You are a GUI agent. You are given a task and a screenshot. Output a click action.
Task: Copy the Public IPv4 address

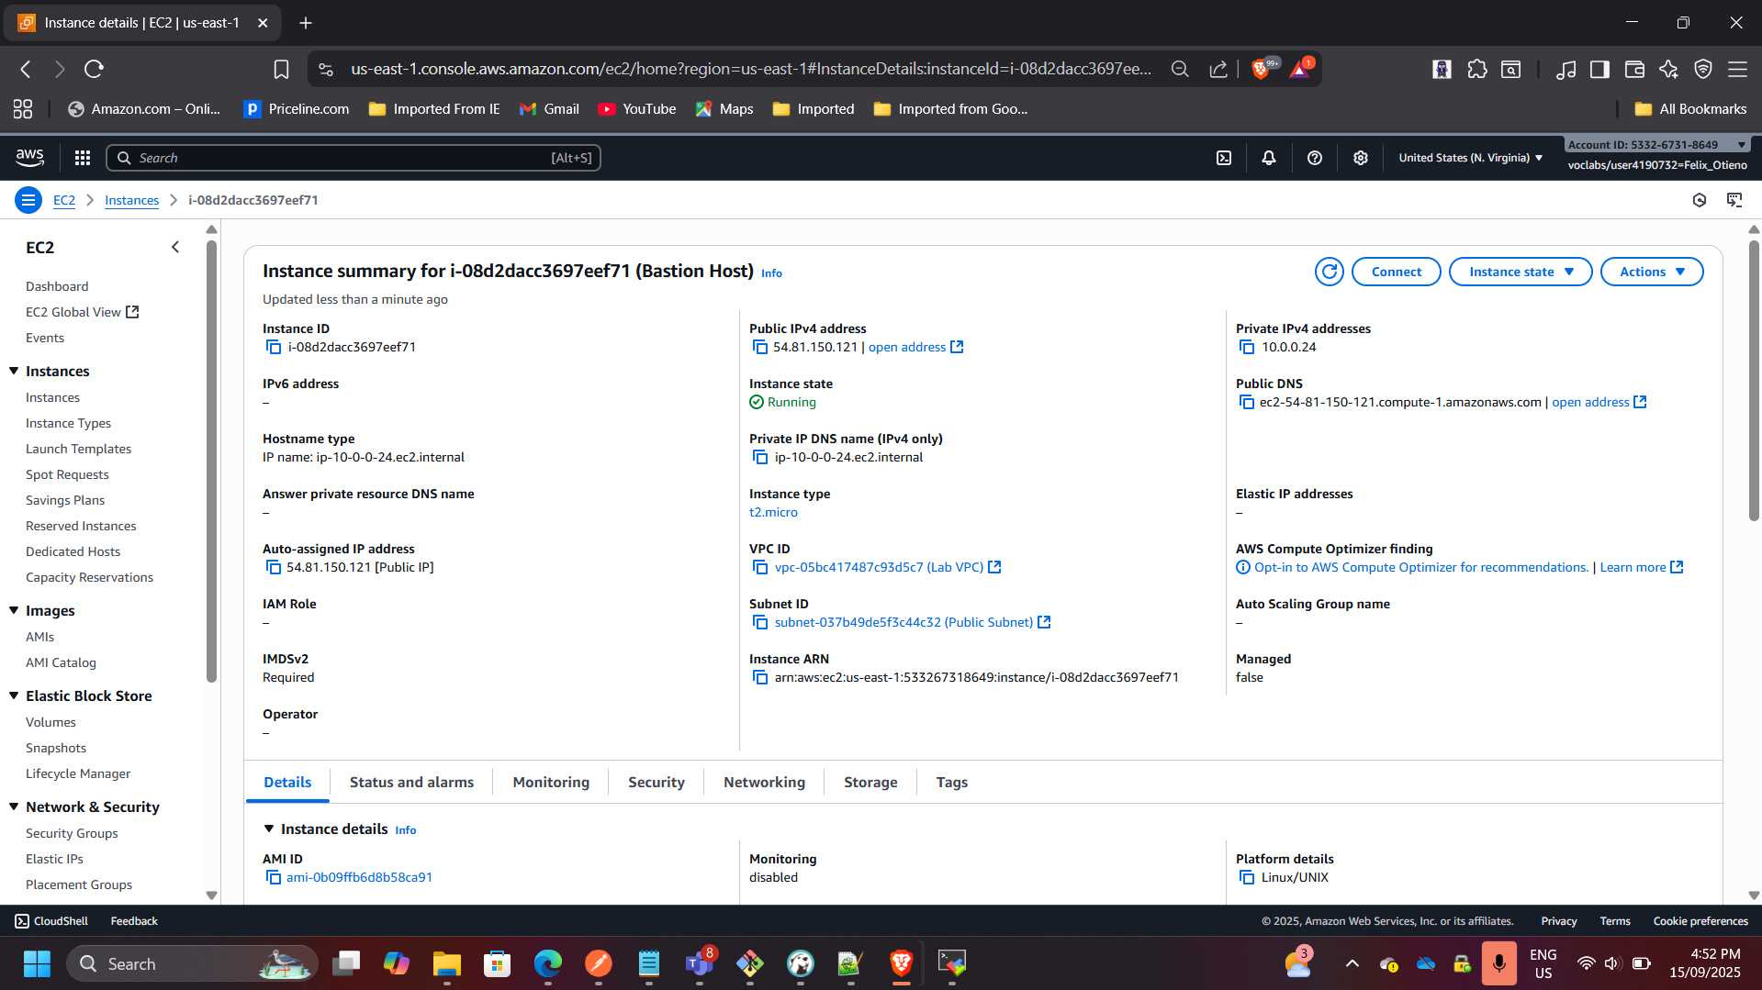click(759, 347)
